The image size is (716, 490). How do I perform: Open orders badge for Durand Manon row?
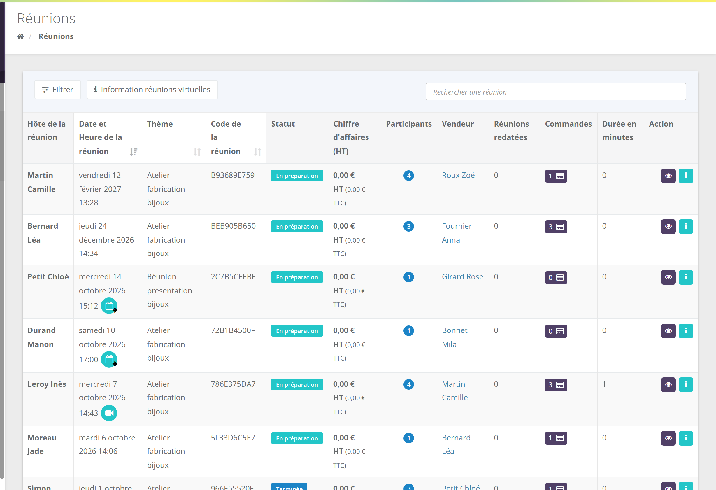pos(556,331)
